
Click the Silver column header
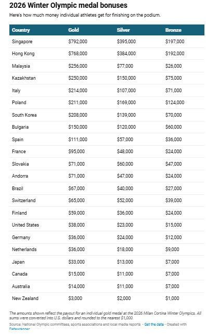point(123,30)
